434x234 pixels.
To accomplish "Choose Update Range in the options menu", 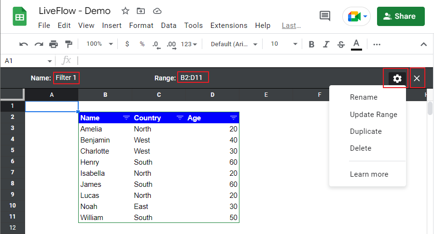I will 374,115.
